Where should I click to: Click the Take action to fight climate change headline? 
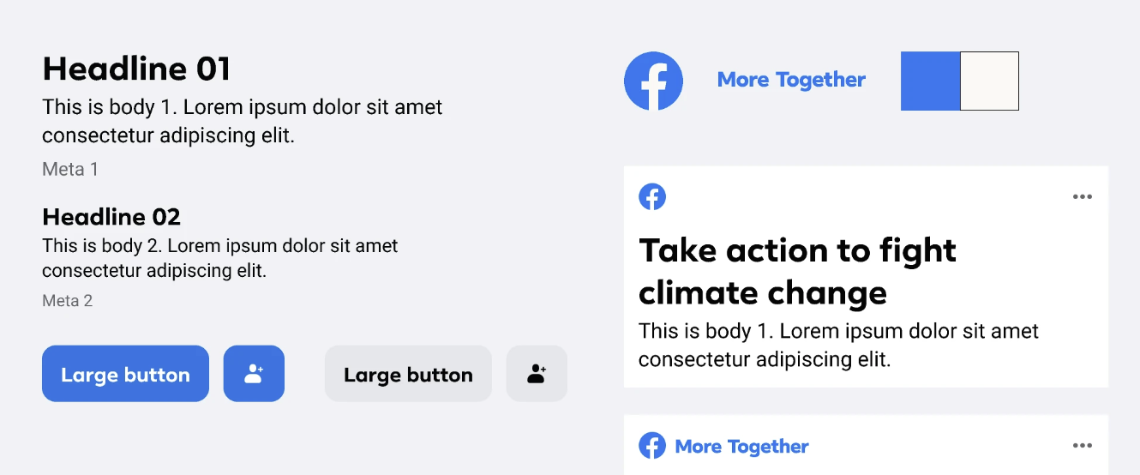pyautogui.click(x=797, y=272)
